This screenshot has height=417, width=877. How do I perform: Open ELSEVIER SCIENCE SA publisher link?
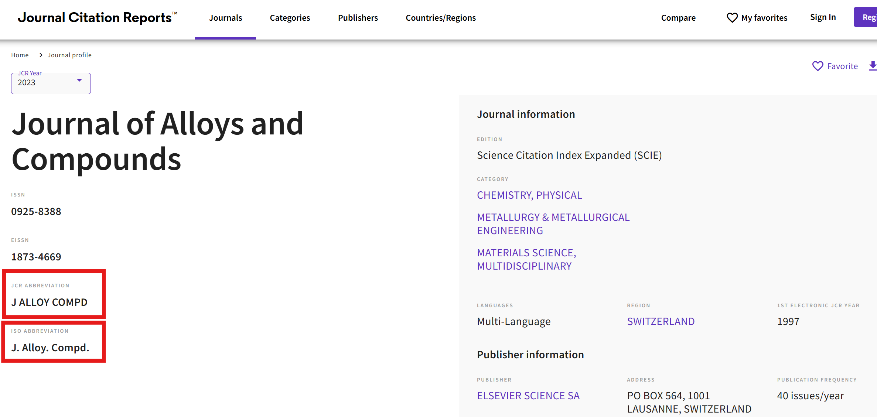tap(528, 396)
